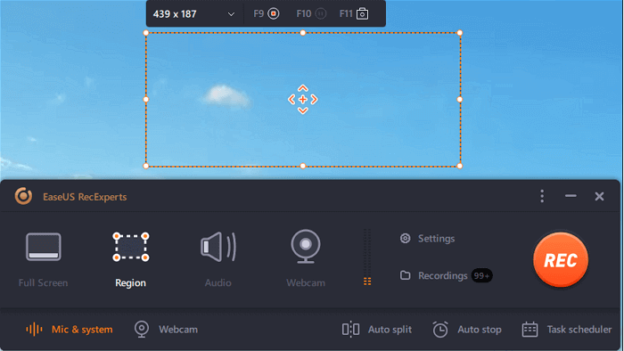Open Auto stop settings
The height and width of the screenshot is (351, 624).
pos(467,329)
